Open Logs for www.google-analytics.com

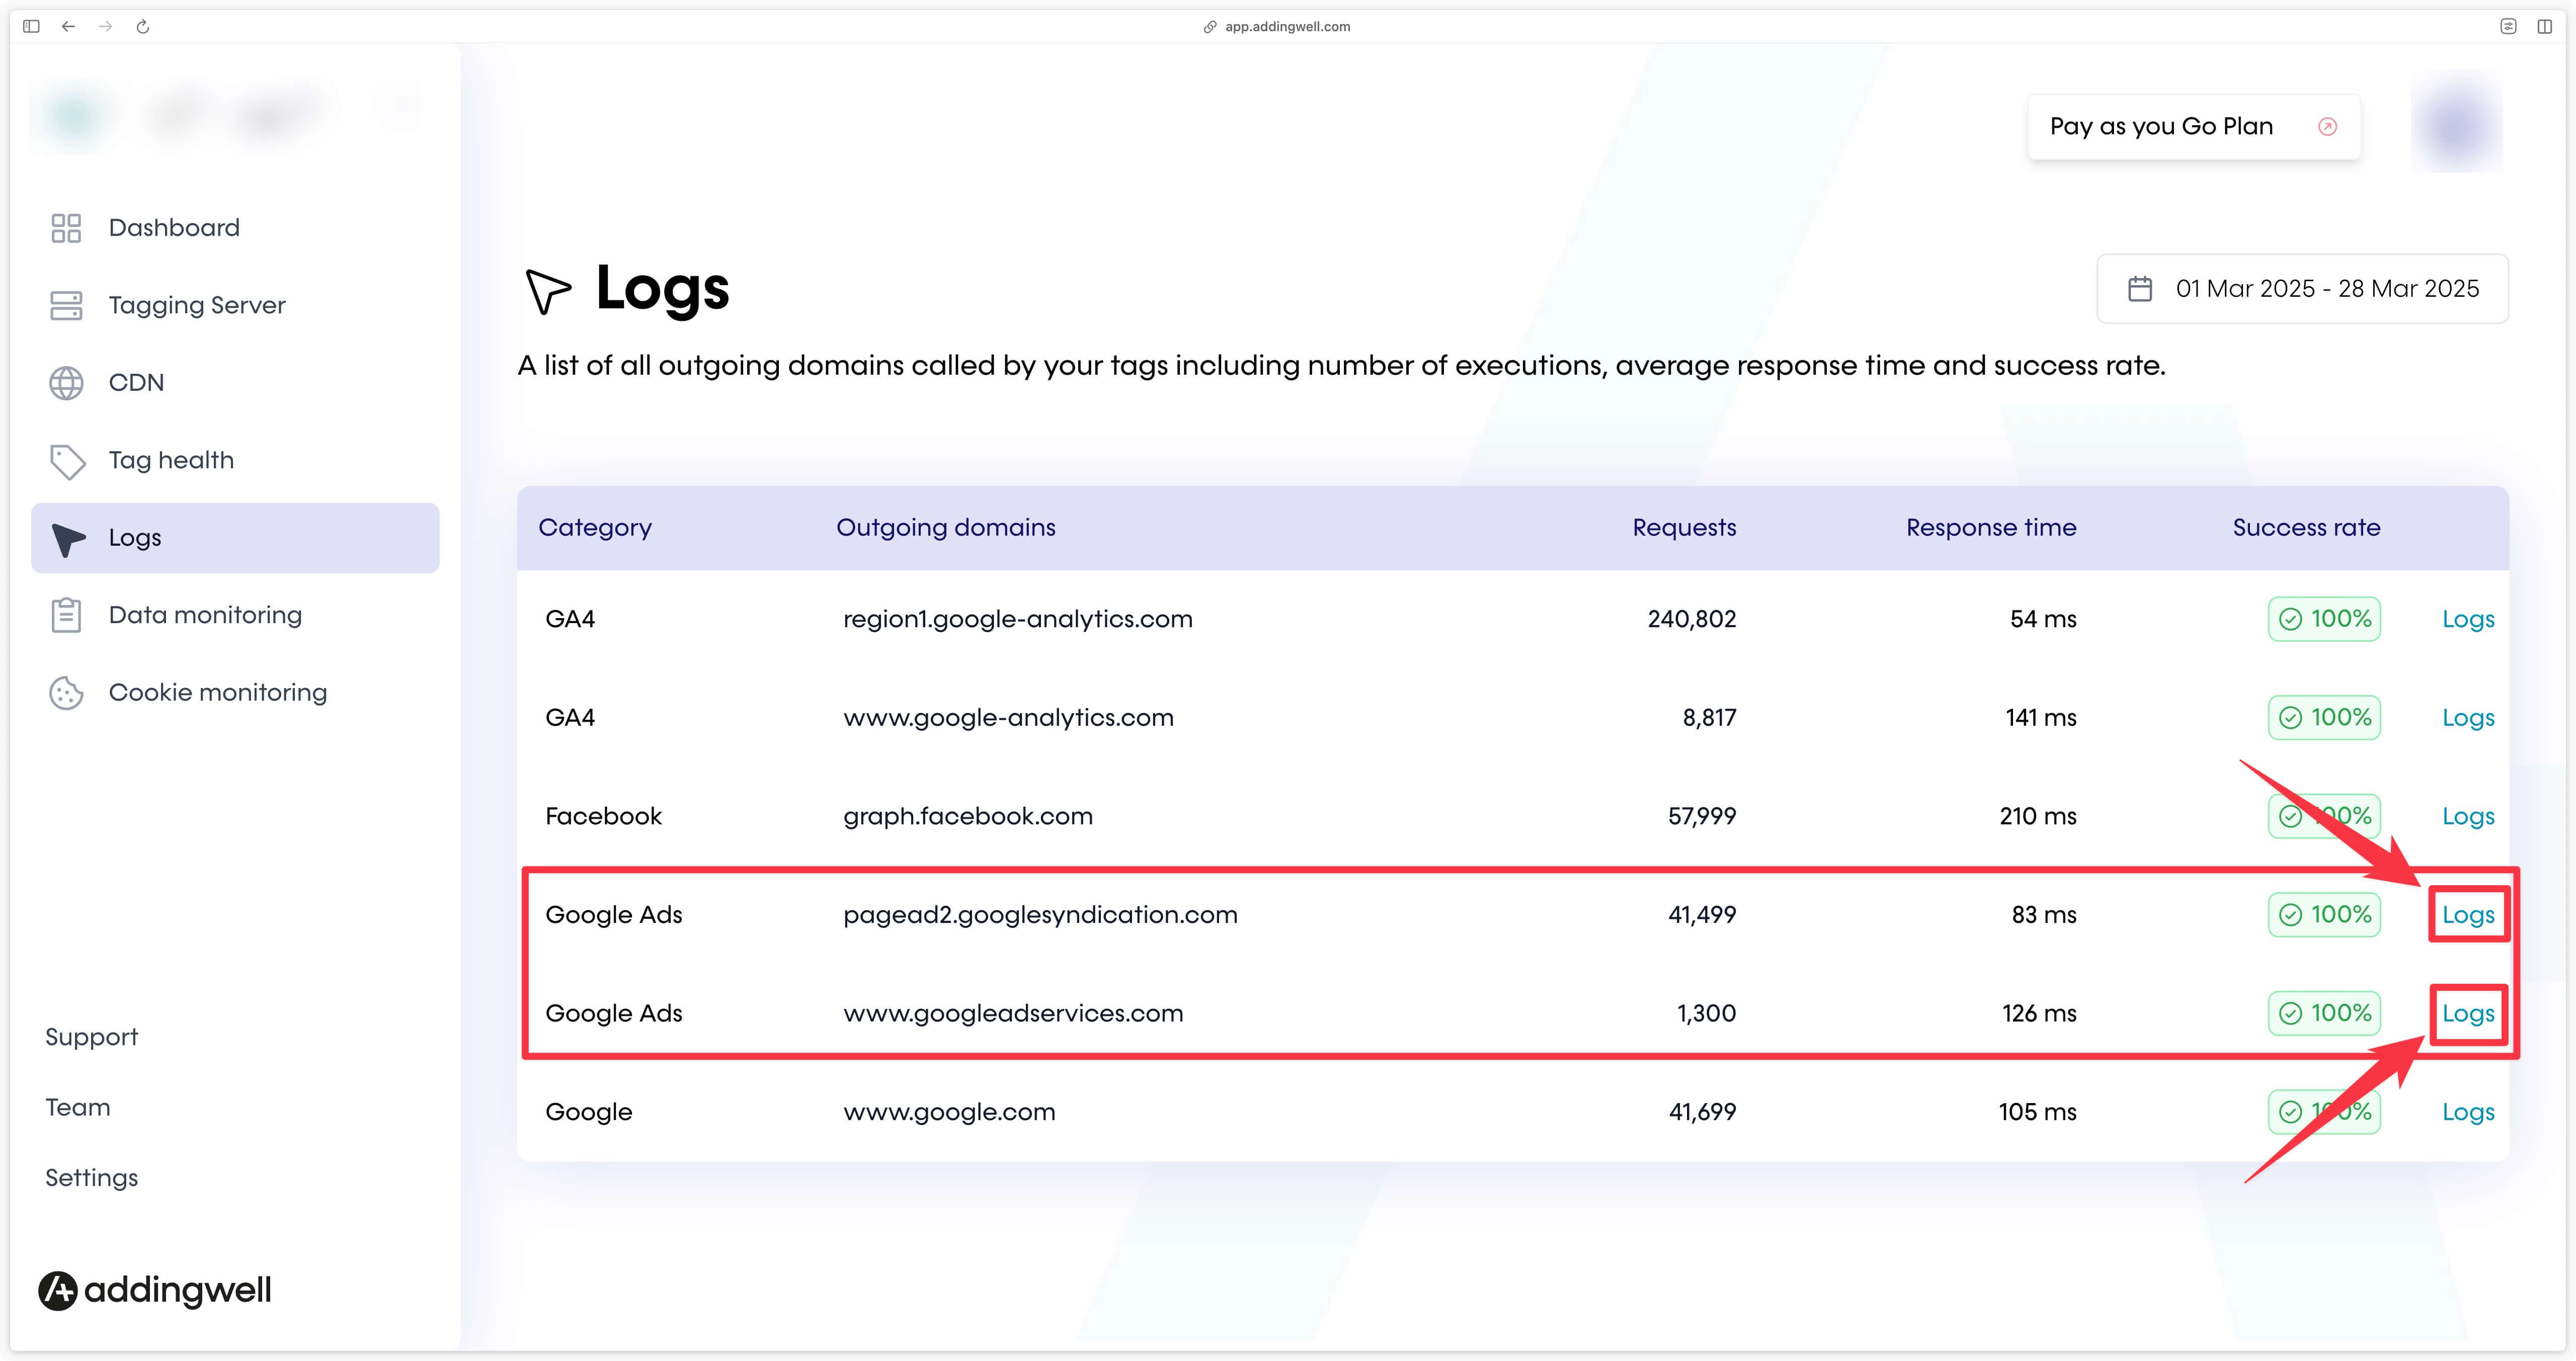(x=2467, y=718)
